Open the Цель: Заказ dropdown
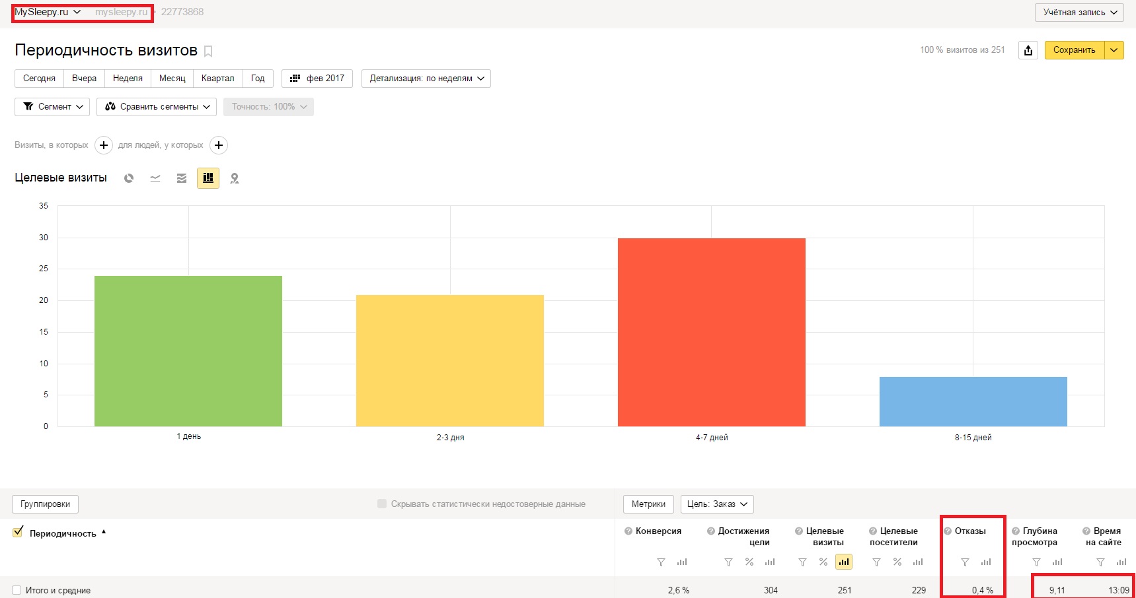This screenshot has width=1136, height=598. tap(717, 504)
